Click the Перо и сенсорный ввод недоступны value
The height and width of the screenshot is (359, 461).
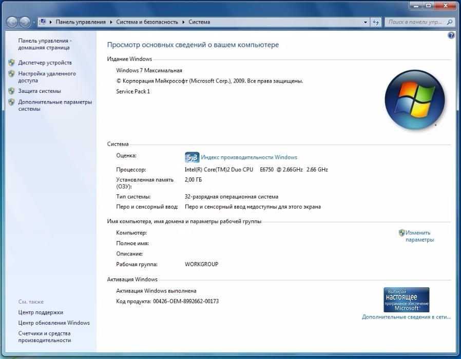tap(253, 207)
